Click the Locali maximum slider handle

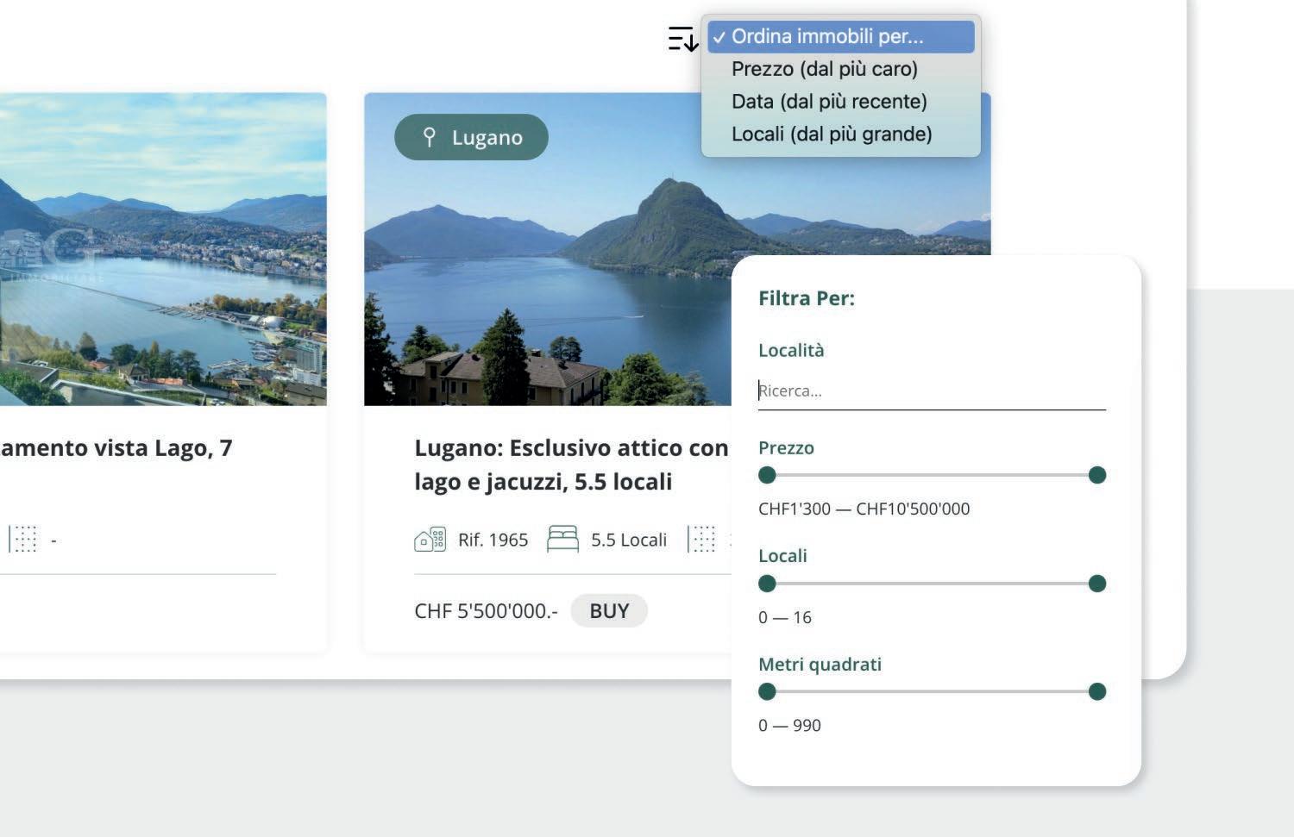1097,584
